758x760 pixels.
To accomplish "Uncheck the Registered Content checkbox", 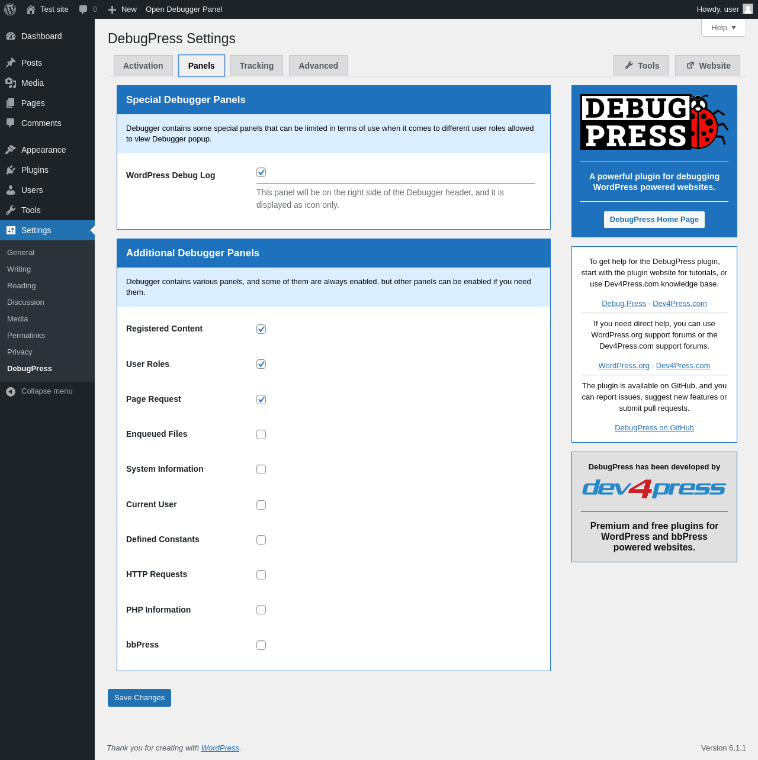I will (x=261, y=329).
